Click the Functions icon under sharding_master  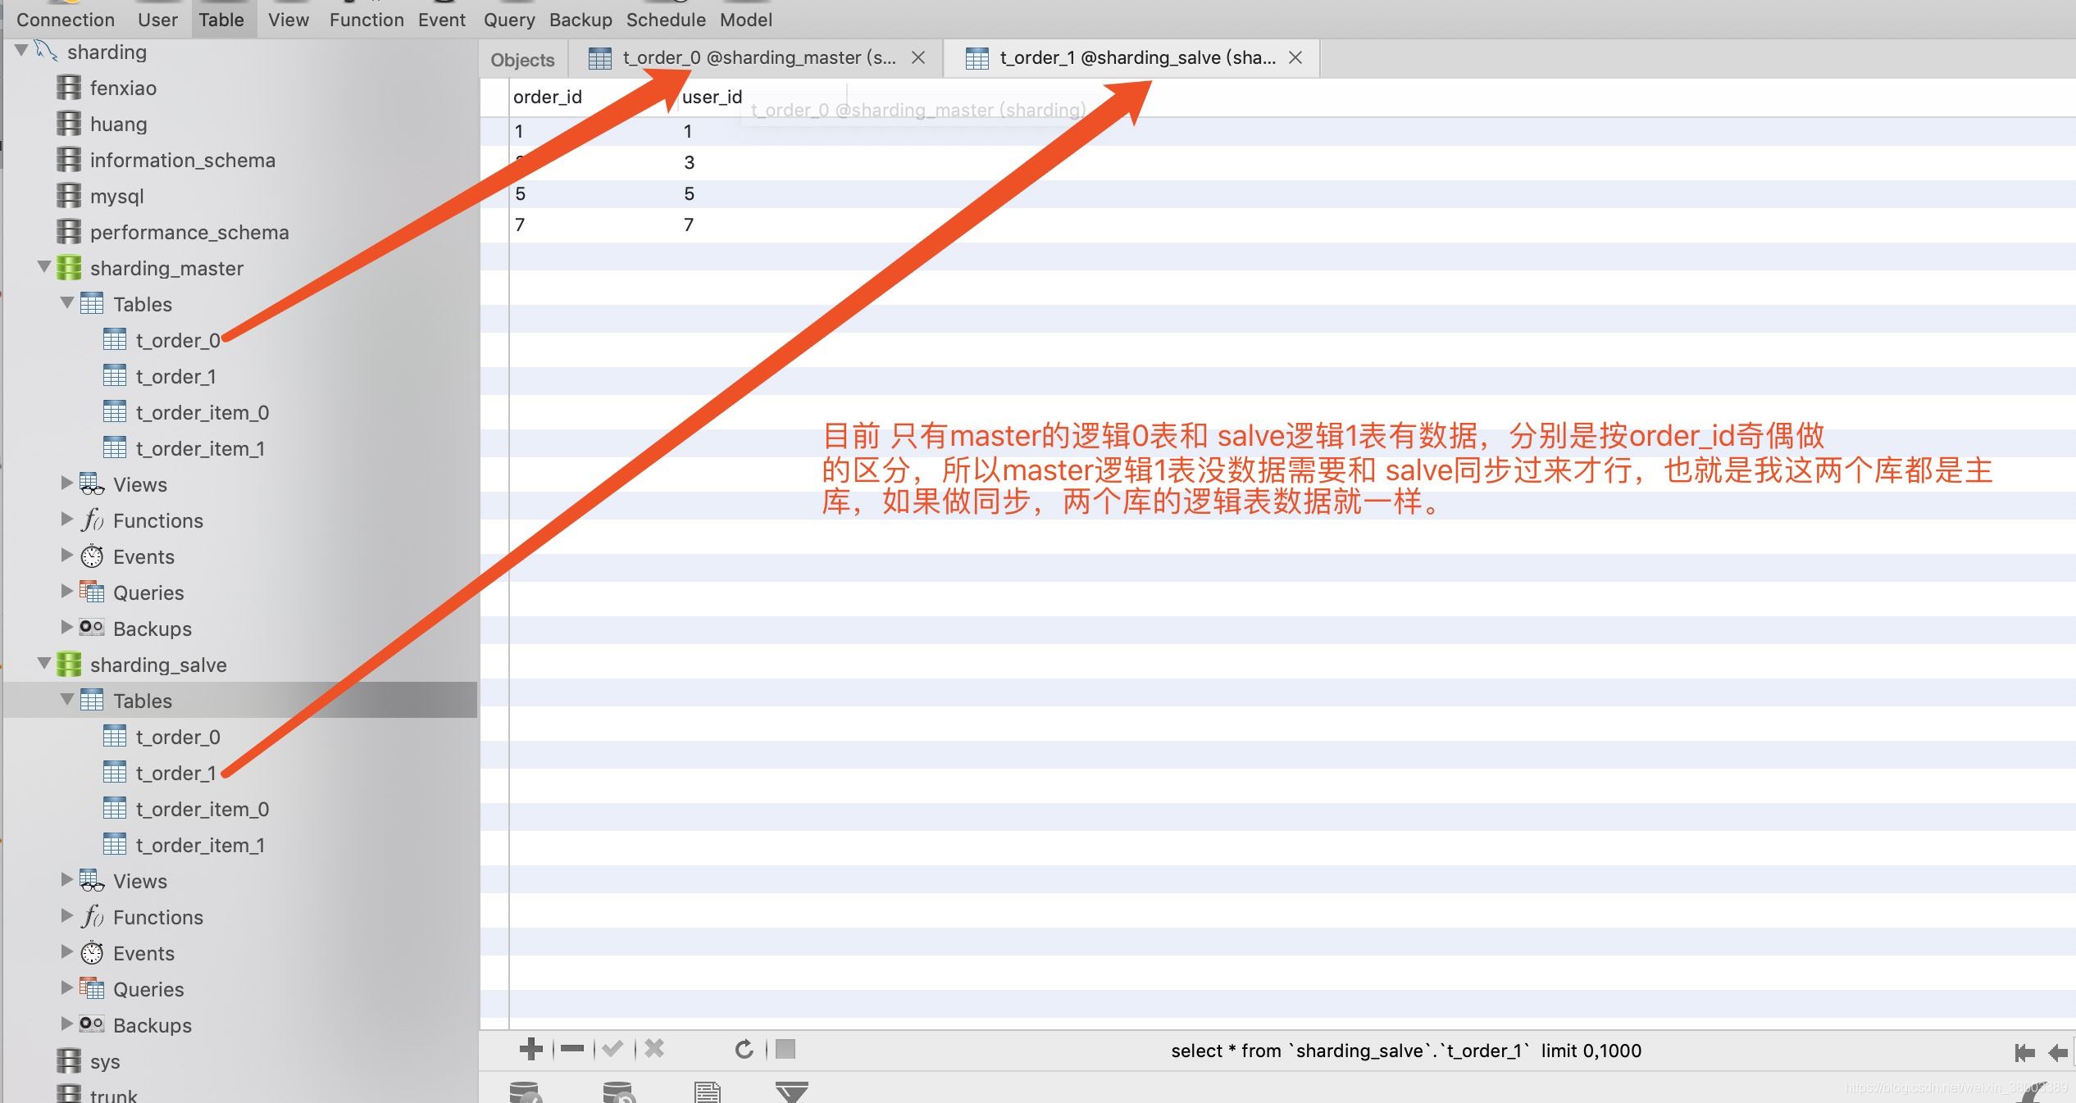92,520
